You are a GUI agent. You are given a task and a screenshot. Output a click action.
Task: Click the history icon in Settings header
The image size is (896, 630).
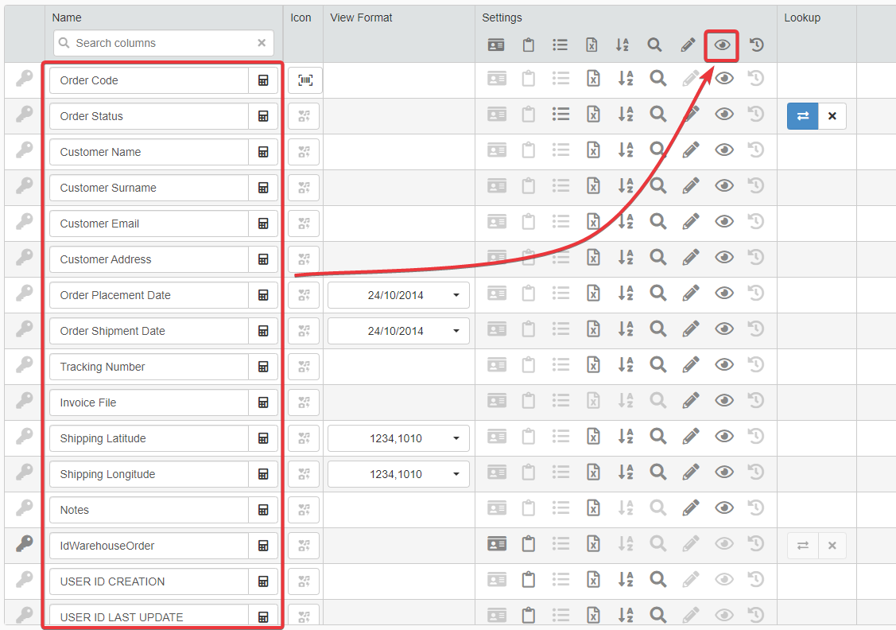[x=757, y=45]
